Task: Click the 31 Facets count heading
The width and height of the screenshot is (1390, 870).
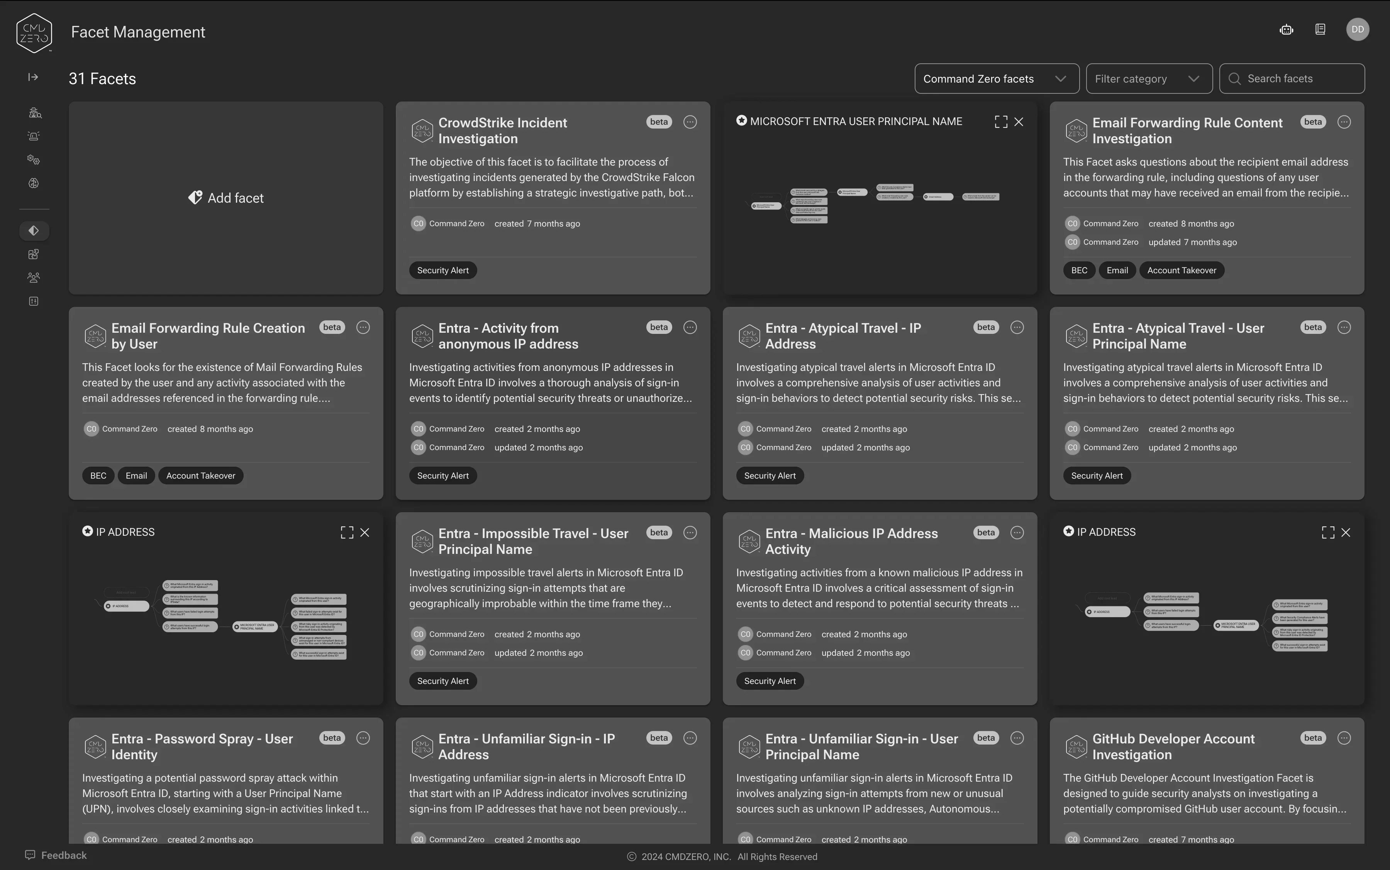Action: [102, 79]
